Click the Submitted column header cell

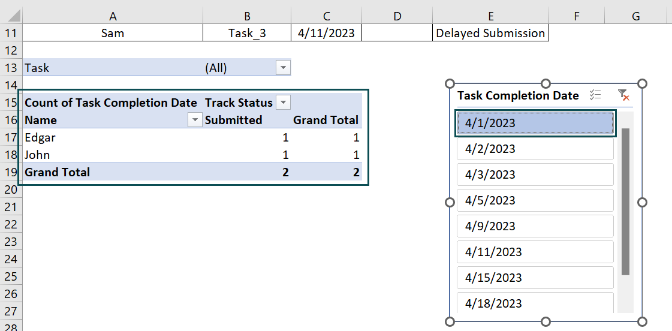pyautogui.click(x=247, y=120)
